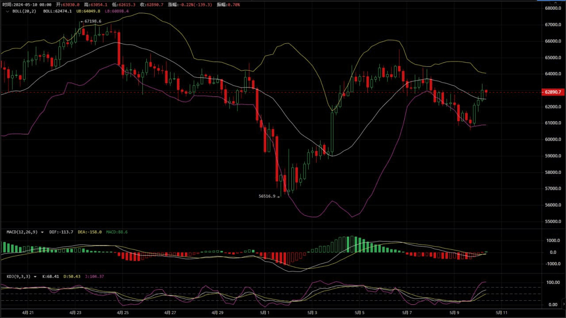Click the MACD axis label -1000.0
The width and height of the screenshot is (566, 318).
coord(553,264)
